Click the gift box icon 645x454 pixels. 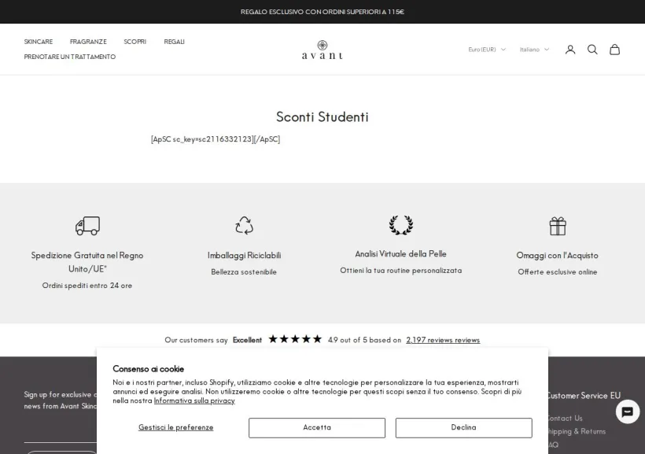point(558,226)
